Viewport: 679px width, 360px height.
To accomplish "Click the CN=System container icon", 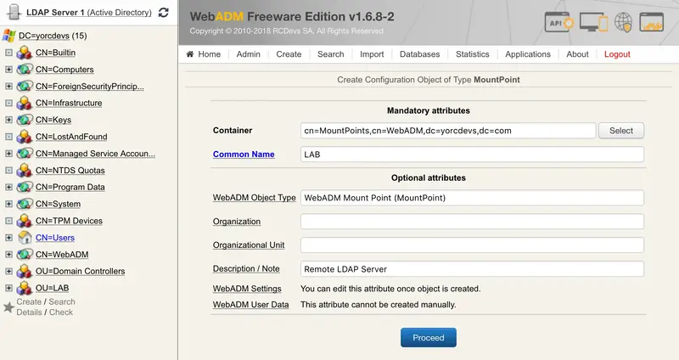I will coord(25,204).
